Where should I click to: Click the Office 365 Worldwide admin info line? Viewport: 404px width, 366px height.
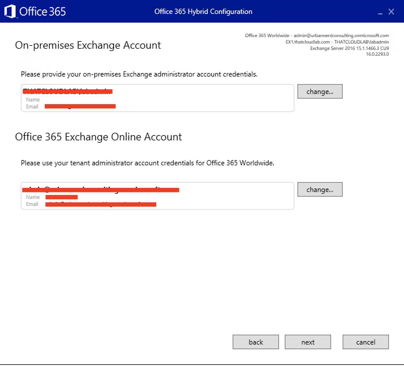[x=317, y=35]
